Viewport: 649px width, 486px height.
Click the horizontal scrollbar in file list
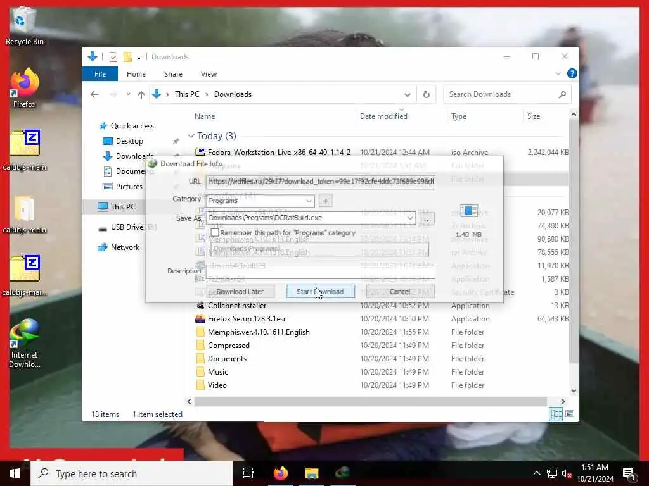coord(370,401)
